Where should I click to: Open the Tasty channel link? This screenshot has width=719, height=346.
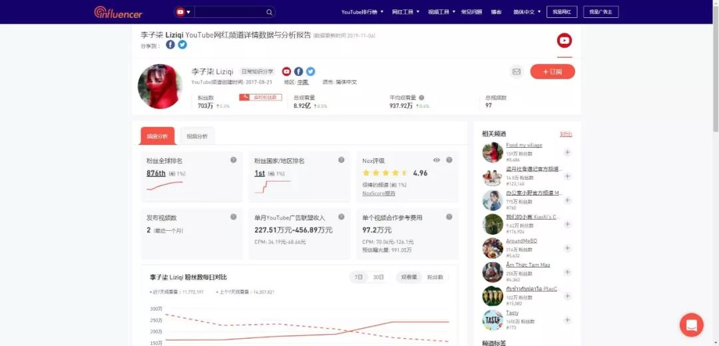pyautogui.click(x=512, y=313)
